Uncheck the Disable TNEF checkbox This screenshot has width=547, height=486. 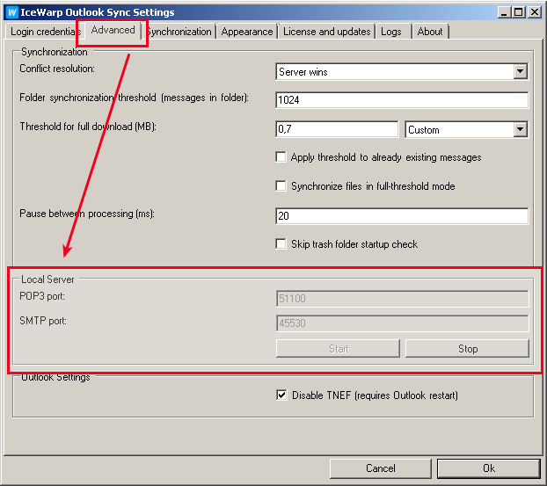281,395
